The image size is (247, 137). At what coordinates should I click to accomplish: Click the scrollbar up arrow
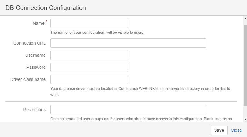[x=245, y=19]
